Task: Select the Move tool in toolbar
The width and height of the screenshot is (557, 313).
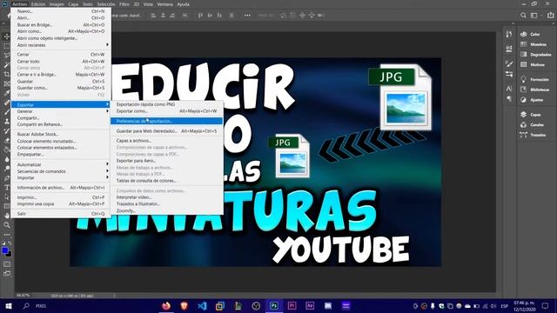Action: pyautogui.click(x=7, y=37)
